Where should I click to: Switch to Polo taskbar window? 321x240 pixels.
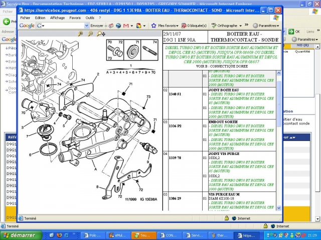pos(93,235)
